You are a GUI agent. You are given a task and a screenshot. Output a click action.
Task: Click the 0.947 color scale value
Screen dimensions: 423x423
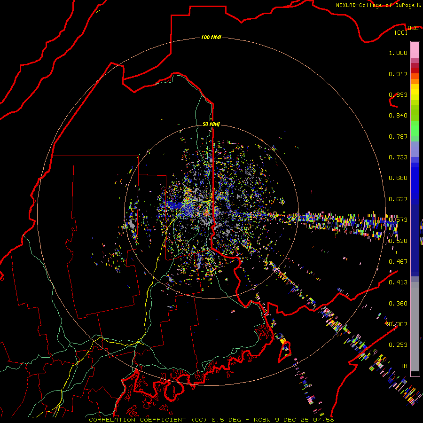pyautogui.click(x=398, y=74)
